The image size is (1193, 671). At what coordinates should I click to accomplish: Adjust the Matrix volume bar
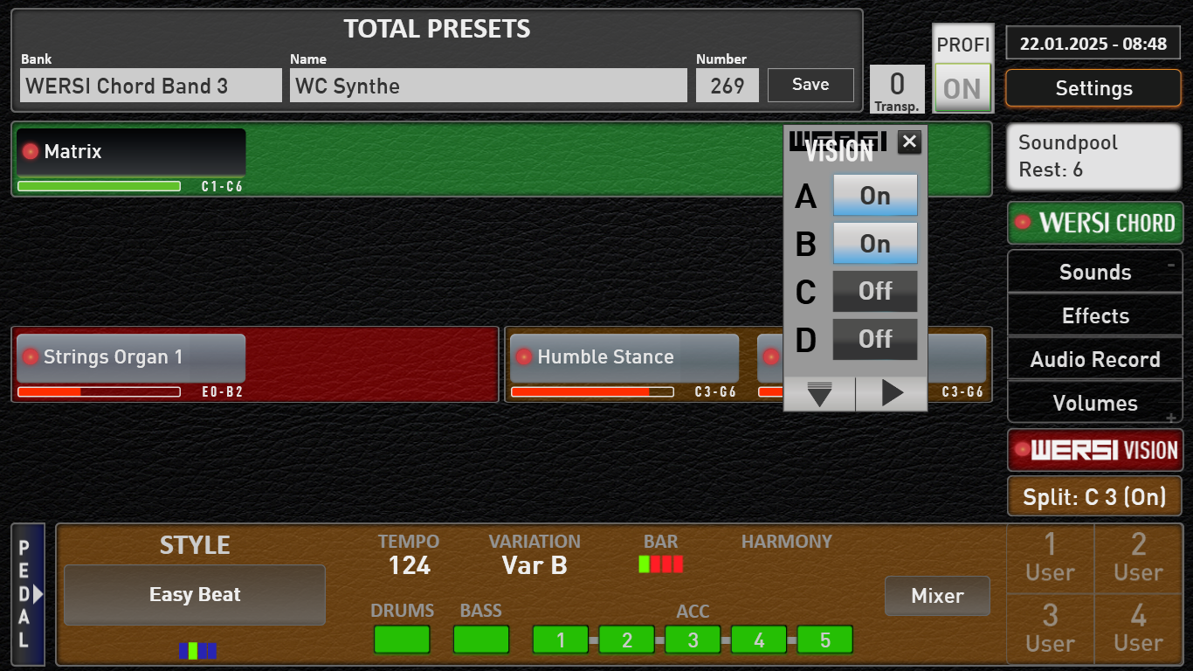[x=99, y=186]
